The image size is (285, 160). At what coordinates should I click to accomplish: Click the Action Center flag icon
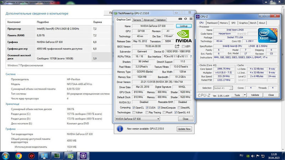tap(258, 156)
